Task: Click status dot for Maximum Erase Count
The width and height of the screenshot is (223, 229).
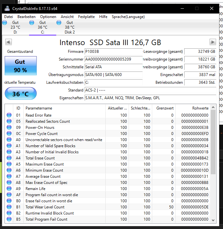Action: point(9,164)
